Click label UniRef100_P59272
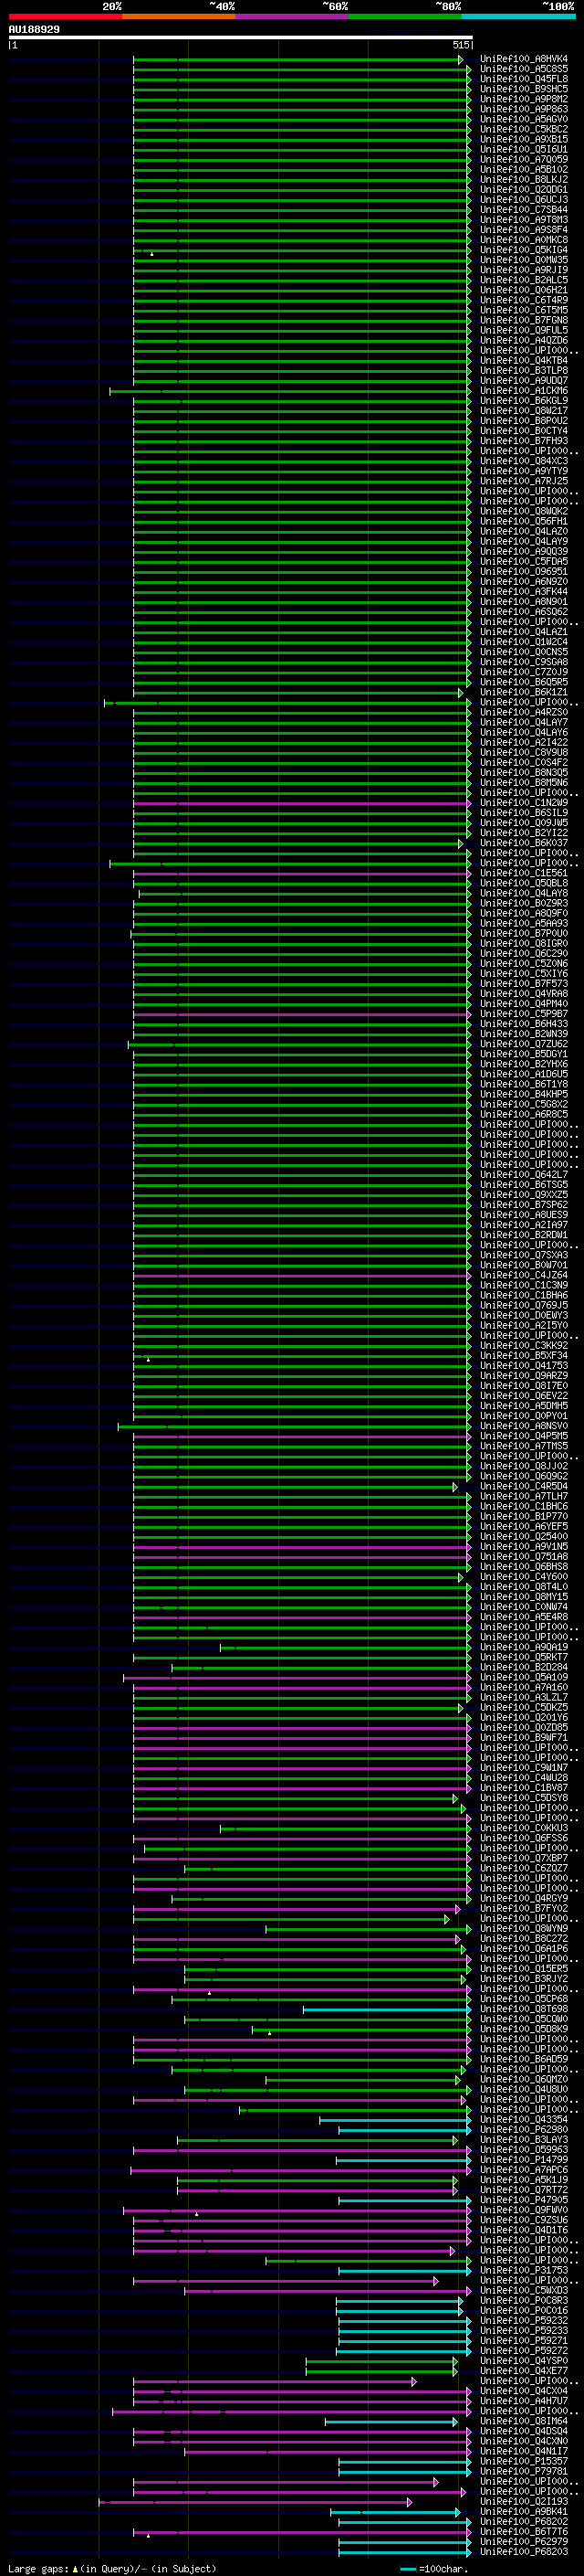 pyautogui.click(x=524, y=2351)
